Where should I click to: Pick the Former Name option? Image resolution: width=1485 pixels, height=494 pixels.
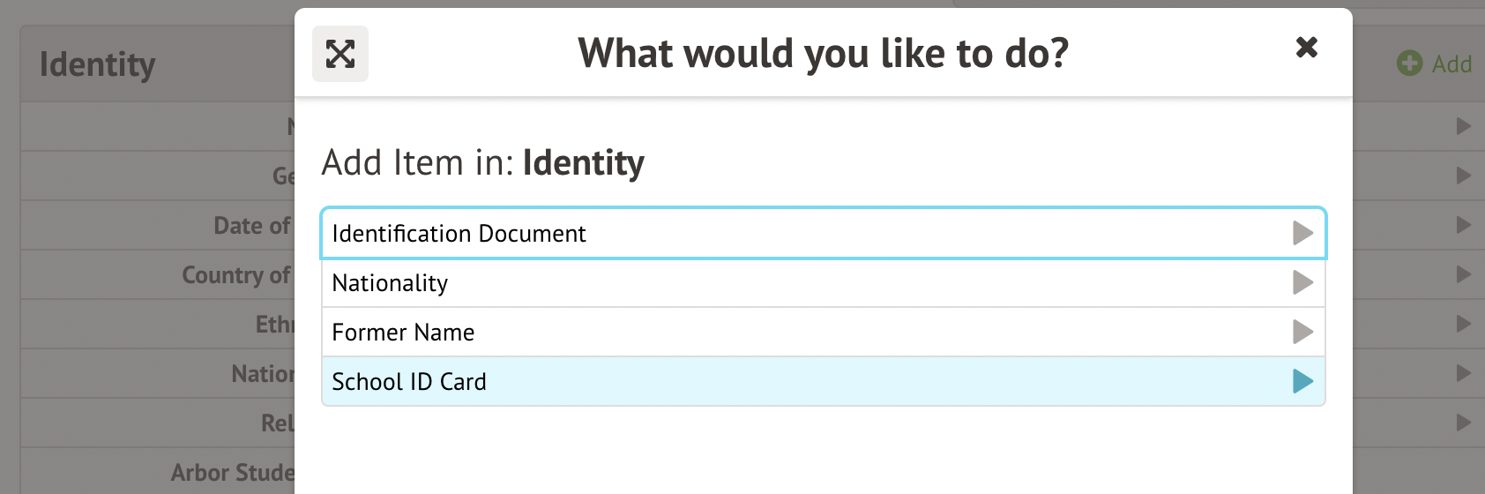(x=403, y=333)
